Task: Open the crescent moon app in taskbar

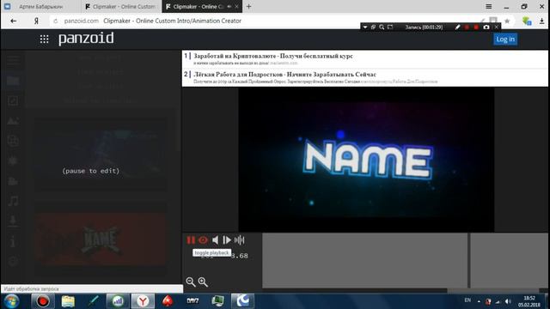Action: coord(242,301)
